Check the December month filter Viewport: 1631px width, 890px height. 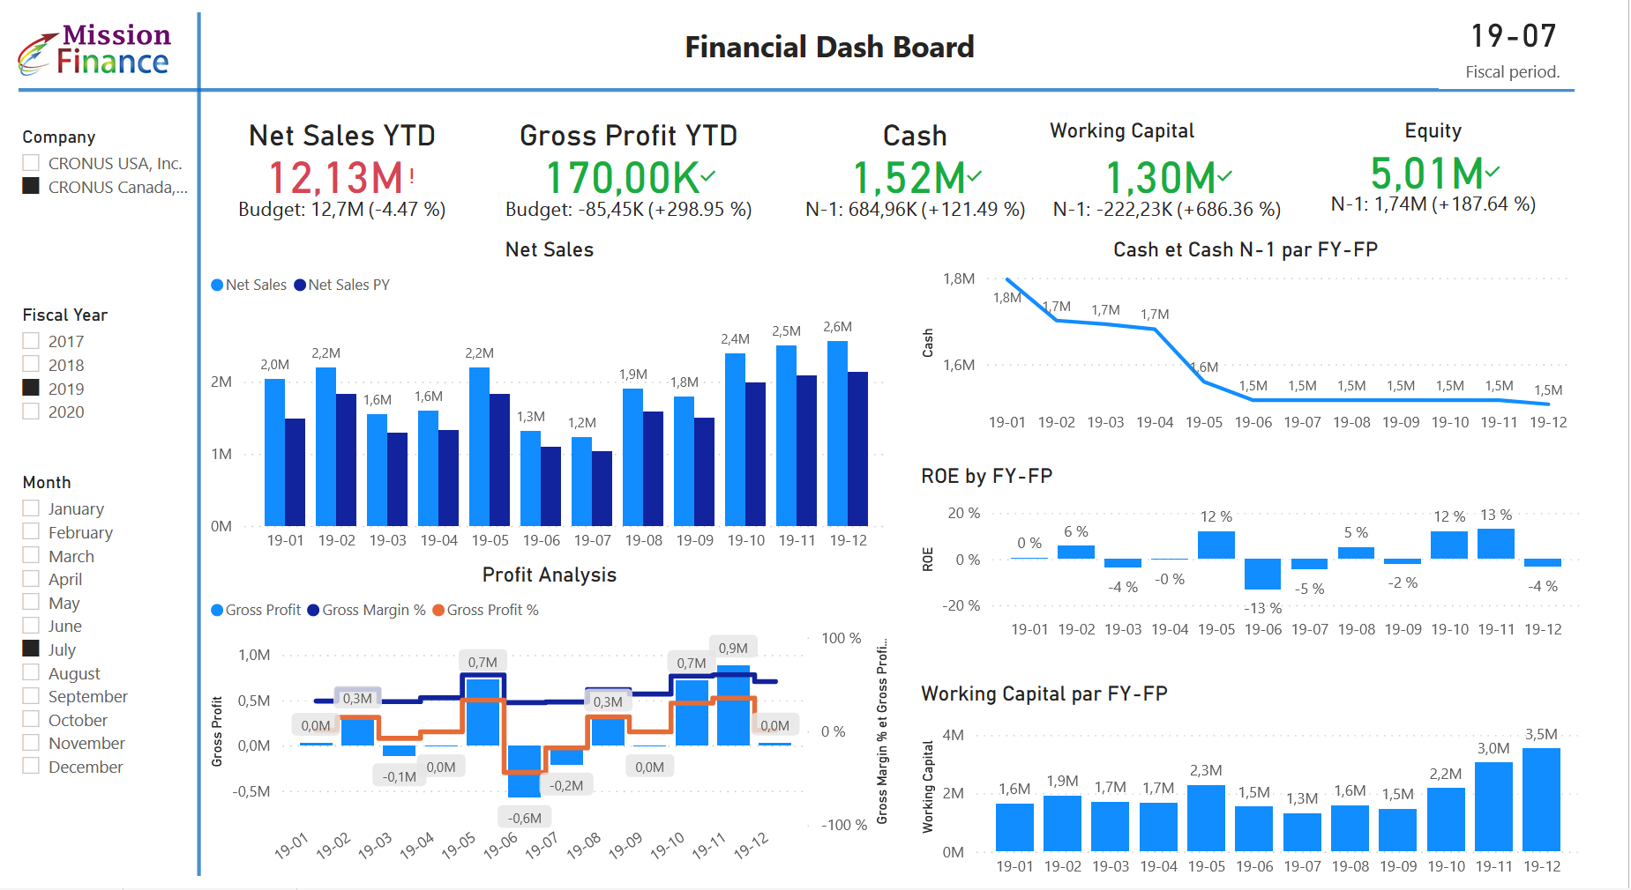point(31,767)
